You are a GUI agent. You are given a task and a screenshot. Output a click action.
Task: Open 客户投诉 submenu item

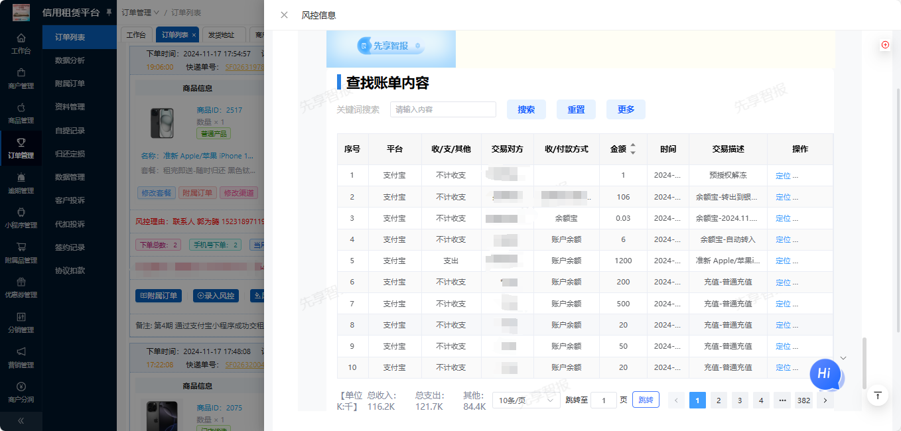(x=80, y=200)
